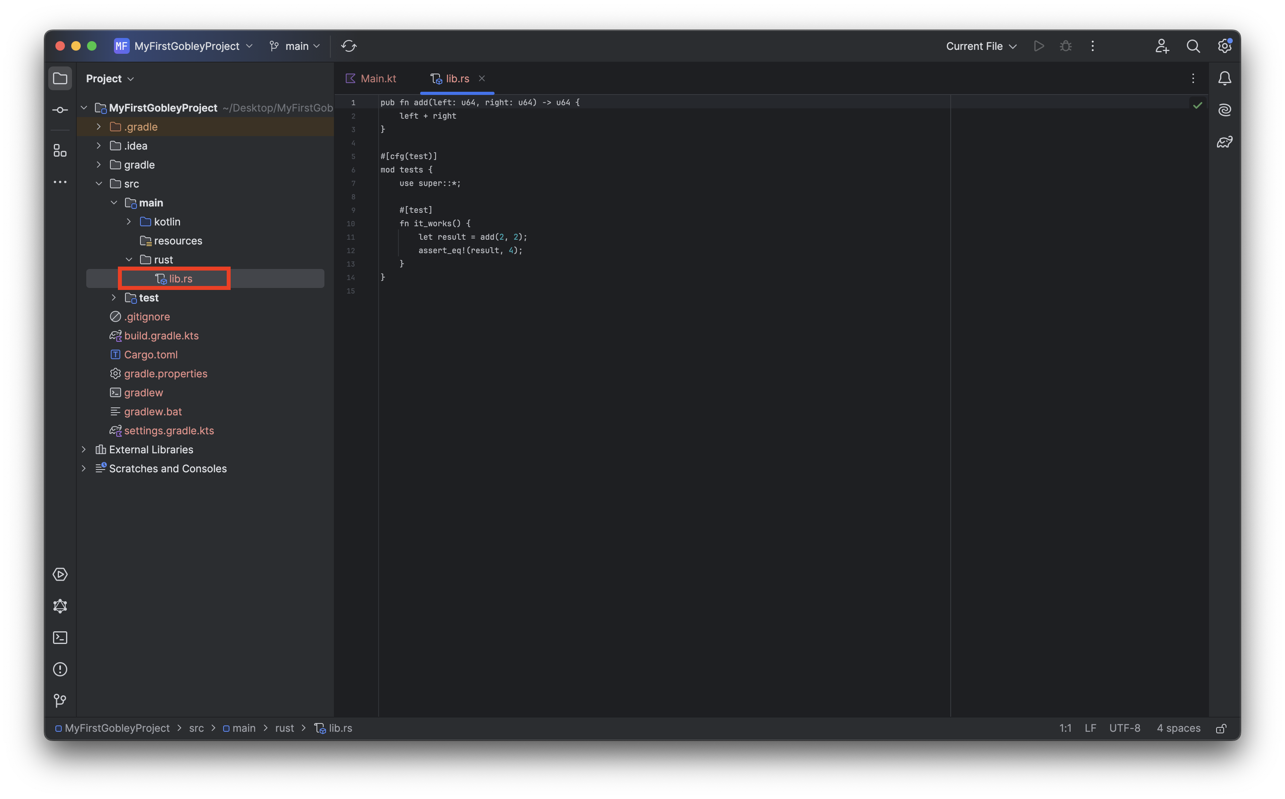1285x799 pixels.
Task: Click the rust breadcrumb in navigation bar
Action: 284,728
